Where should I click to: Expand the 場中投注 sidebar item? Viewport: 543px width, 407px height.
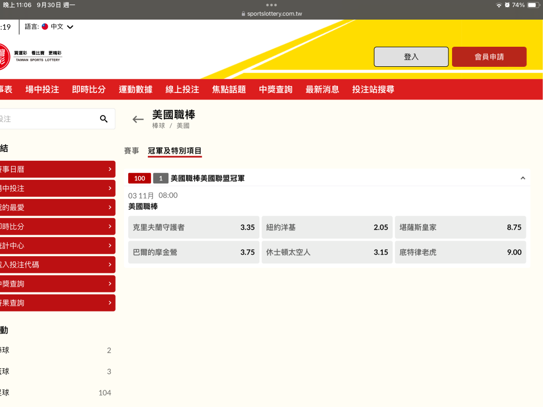[57, 188]
